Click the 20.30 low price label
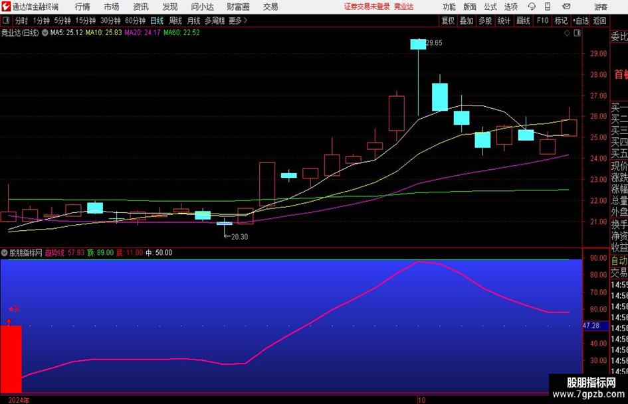The height and width of the screenshot is (404, 628). coord(239,237)
